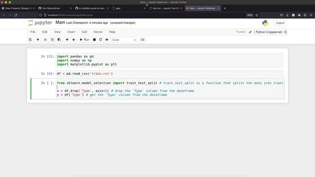The height and width of the screenshot is (177, 315).
Task: Click the In [4]: prompt label
Action: [x=48, y=74]
